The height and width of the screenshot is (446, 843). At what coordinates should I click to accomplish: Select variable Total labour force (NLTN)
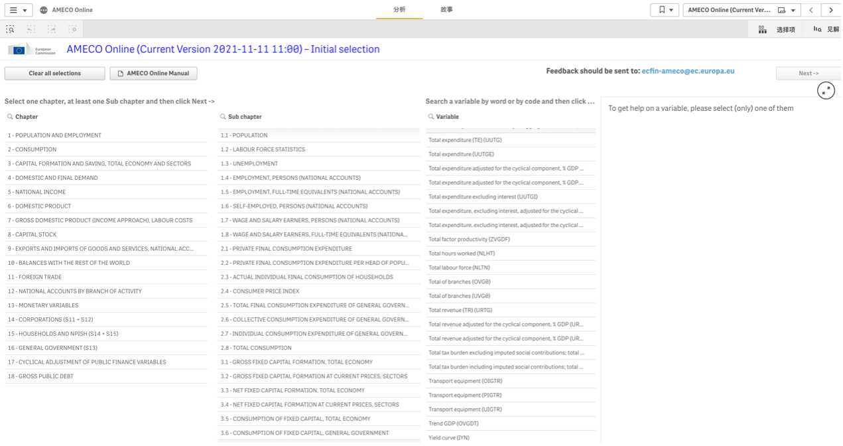tap(510, 267)
